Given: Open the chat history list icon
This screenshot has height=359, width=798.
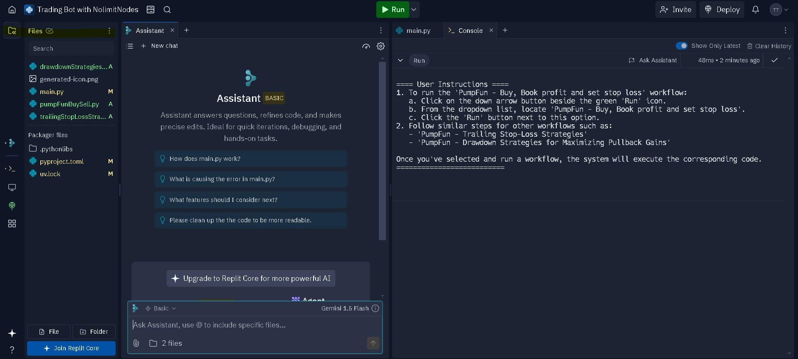Looking at the screenshot, I should 130,46.
